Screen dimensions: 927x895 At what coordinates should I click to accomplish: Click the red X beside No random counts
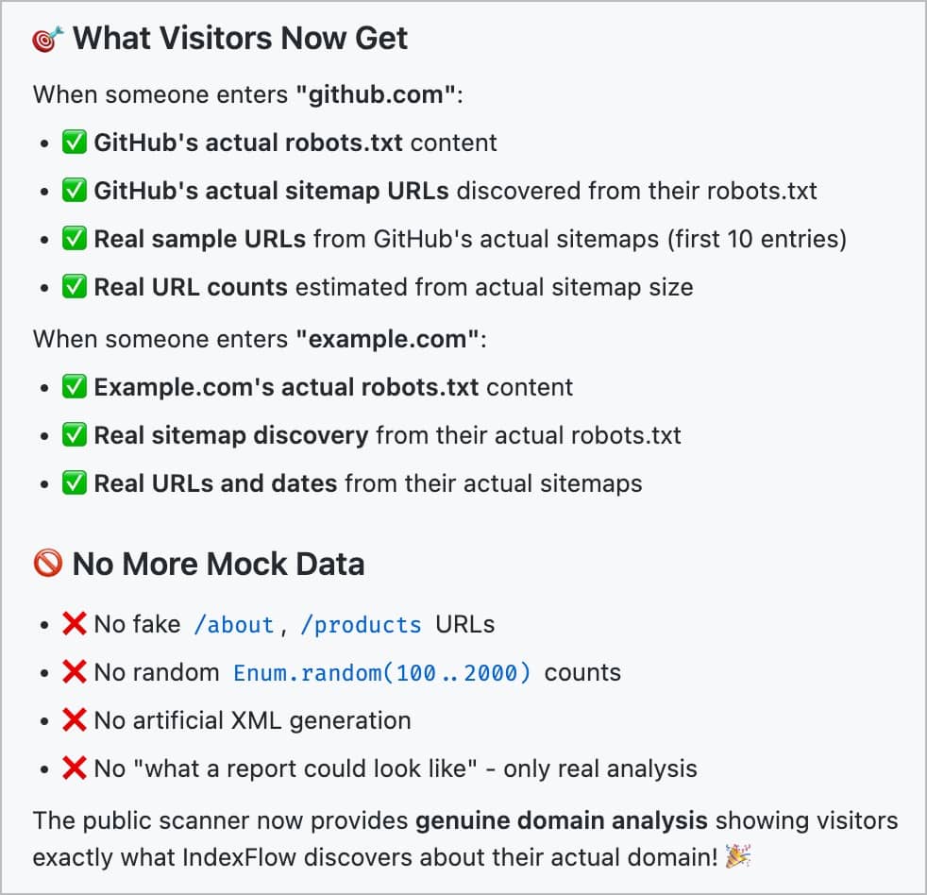[75, 672]
